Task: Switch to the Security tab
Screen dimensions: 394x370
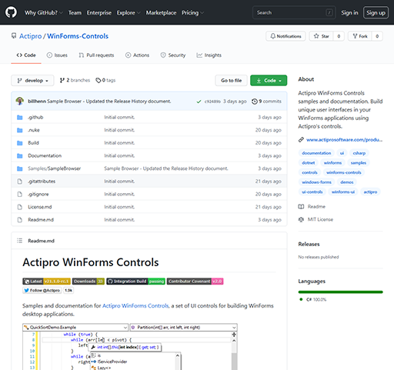Action: click(x=173, y=55)
